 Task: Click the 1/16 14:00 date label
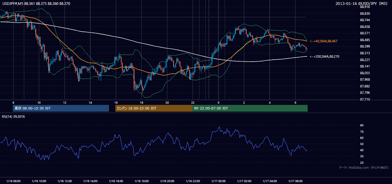pos(90,181)
